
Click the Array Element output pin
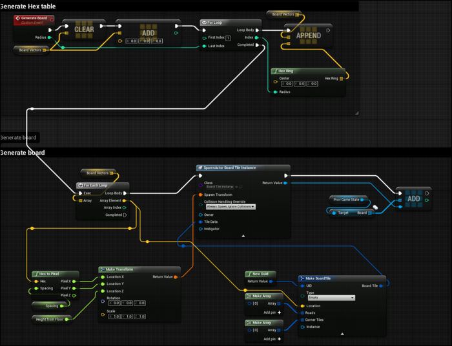click(x=124, y=201)
